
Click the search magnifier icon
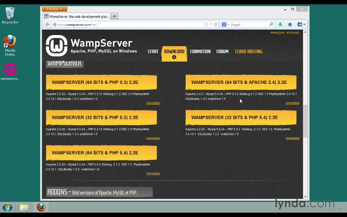[271, 25]
